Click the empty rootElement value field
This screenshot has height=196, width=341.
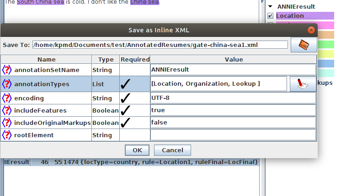(x=233, y=135)
